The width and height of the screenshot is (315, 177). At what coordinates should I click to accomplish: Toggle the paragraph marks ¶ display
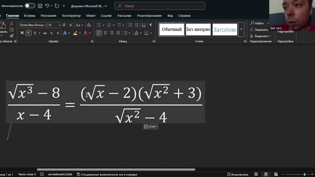pyautogui.click(x=151, y=25)
